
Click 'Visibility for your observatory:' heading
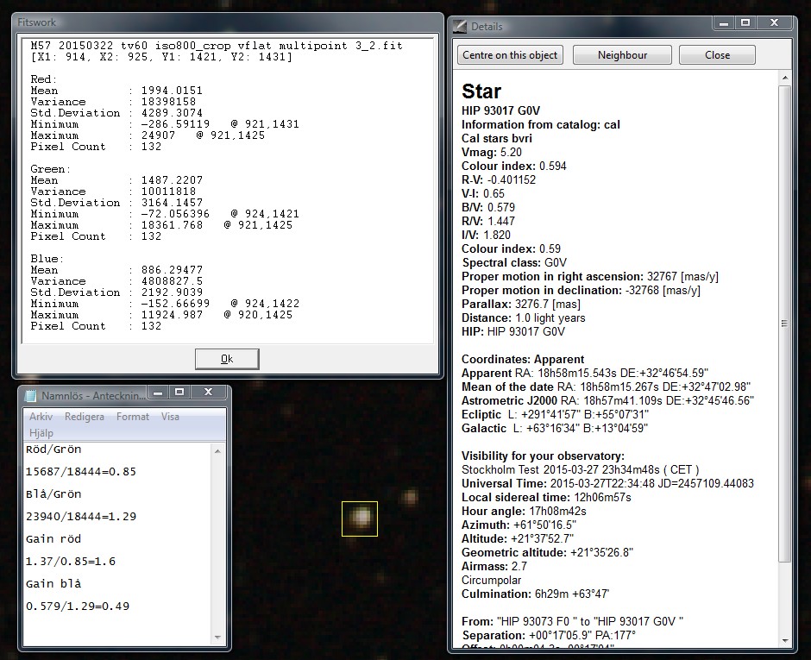coord(543,456)
